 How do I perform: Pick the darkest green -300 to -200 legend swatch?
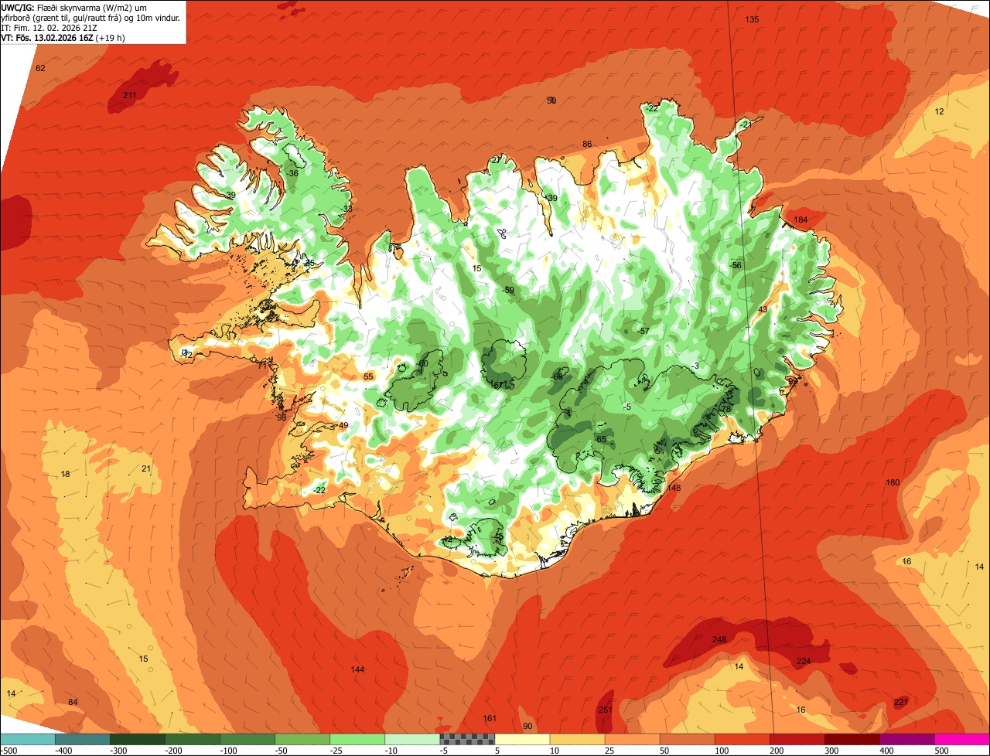tap(138, 740)
